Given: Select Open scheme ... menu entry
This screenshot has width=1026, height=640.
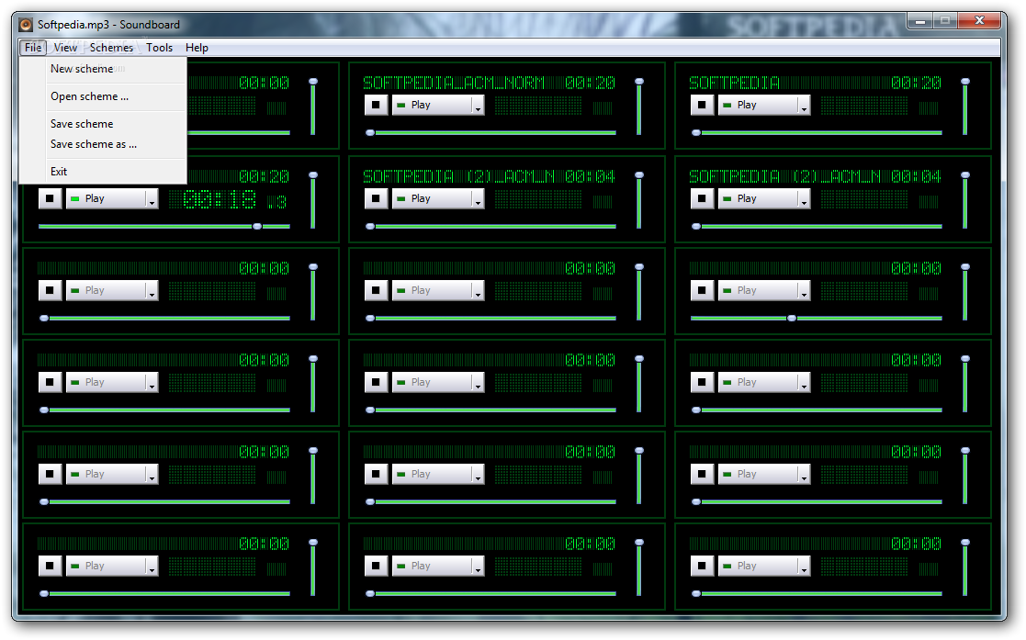Looking at the screenshot, I should click(104, 96).
